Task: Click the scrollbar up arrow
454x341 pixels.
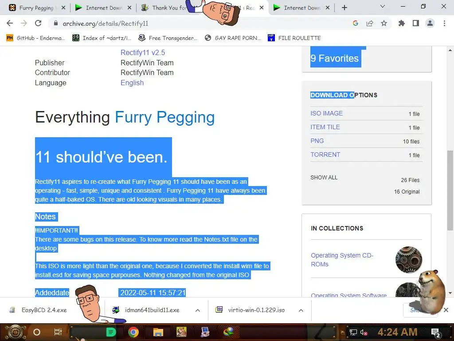Action: pyautogui.click(x=450, y=51)
